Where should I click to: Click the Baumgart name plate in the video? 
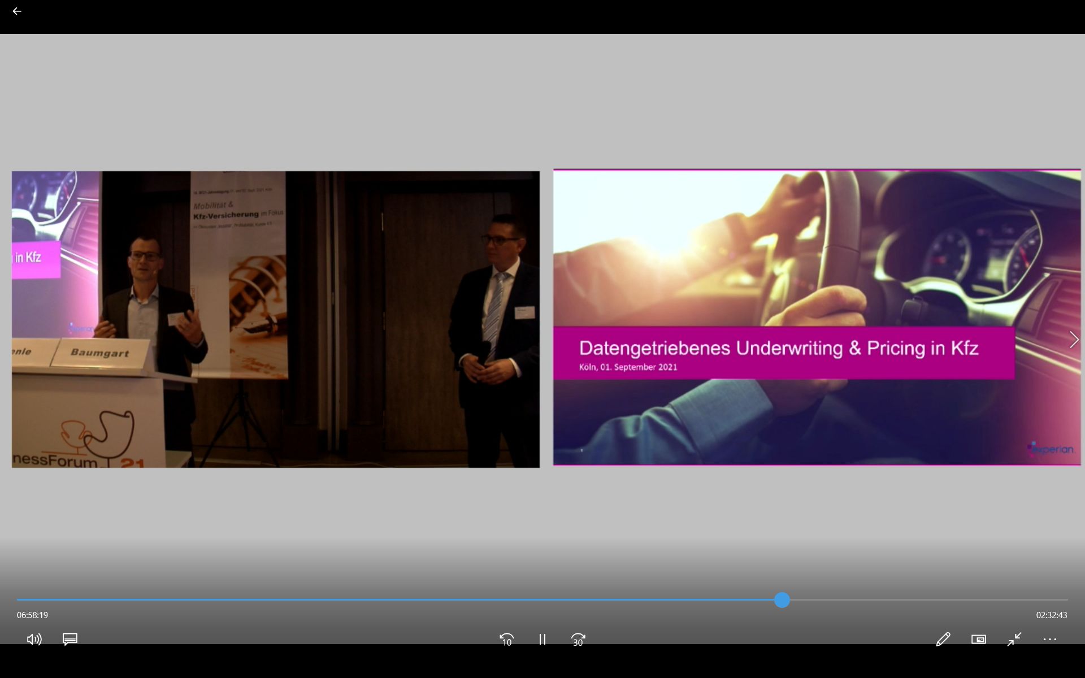[x=100, y=353]
